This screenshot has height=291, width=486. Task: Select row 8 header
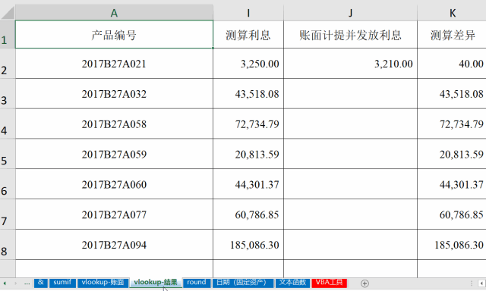click(x=8, y=244)
